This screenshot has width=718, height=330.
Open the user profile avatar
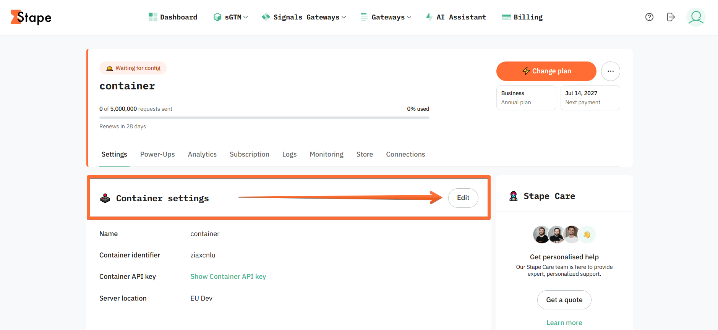[x=696, y=17]
